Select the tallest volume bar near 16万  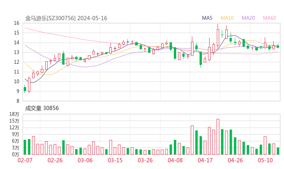(x=218, y=137)
